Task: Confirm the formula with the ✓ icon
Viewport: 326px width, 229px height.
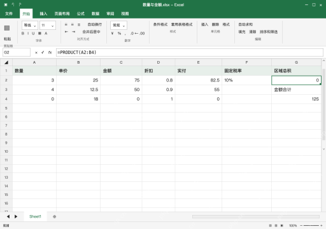Action: point(43,52)
